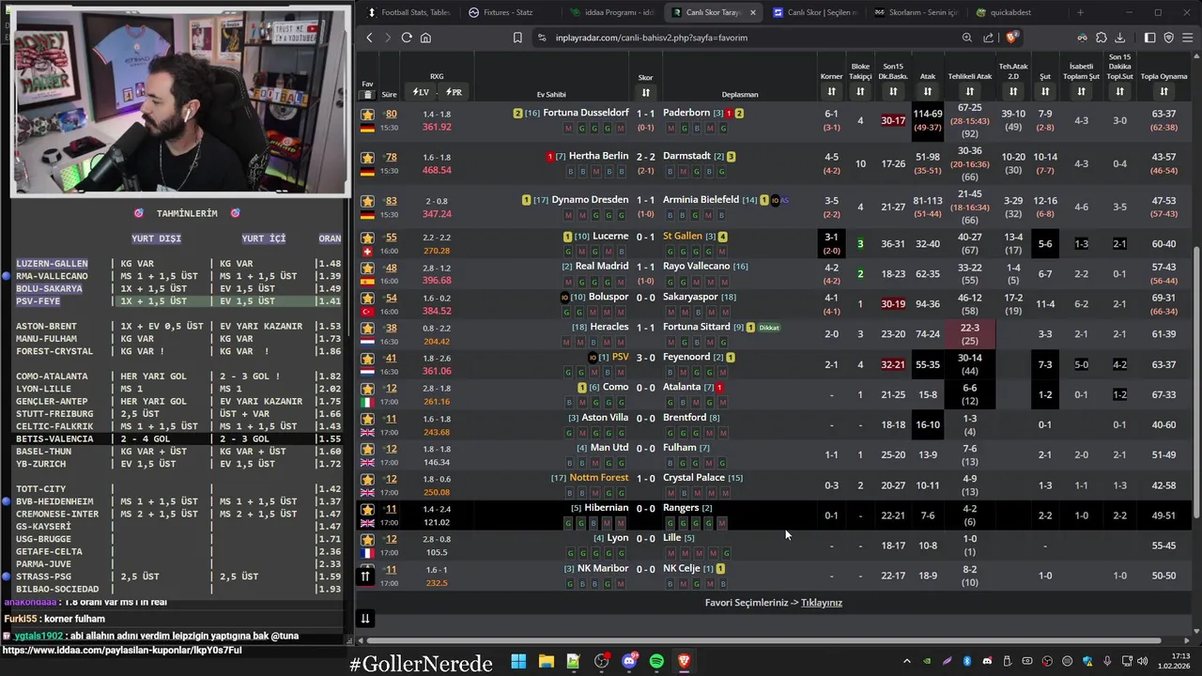Click the Dikkat badge on Fortuna Sittard
1202x676 pixels.
[x=769, y=328]
